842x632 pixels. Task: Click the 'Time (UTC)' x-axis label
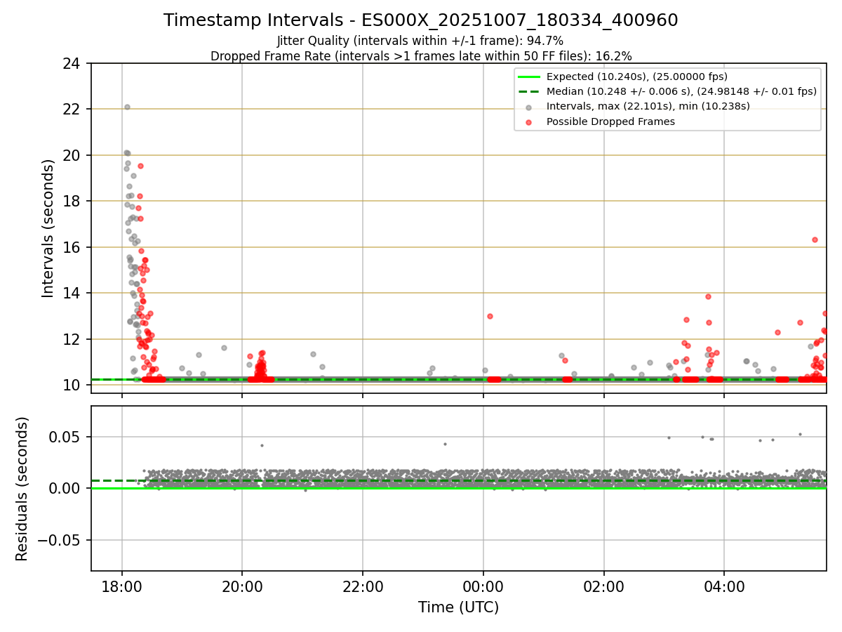[x=458, y=607]
